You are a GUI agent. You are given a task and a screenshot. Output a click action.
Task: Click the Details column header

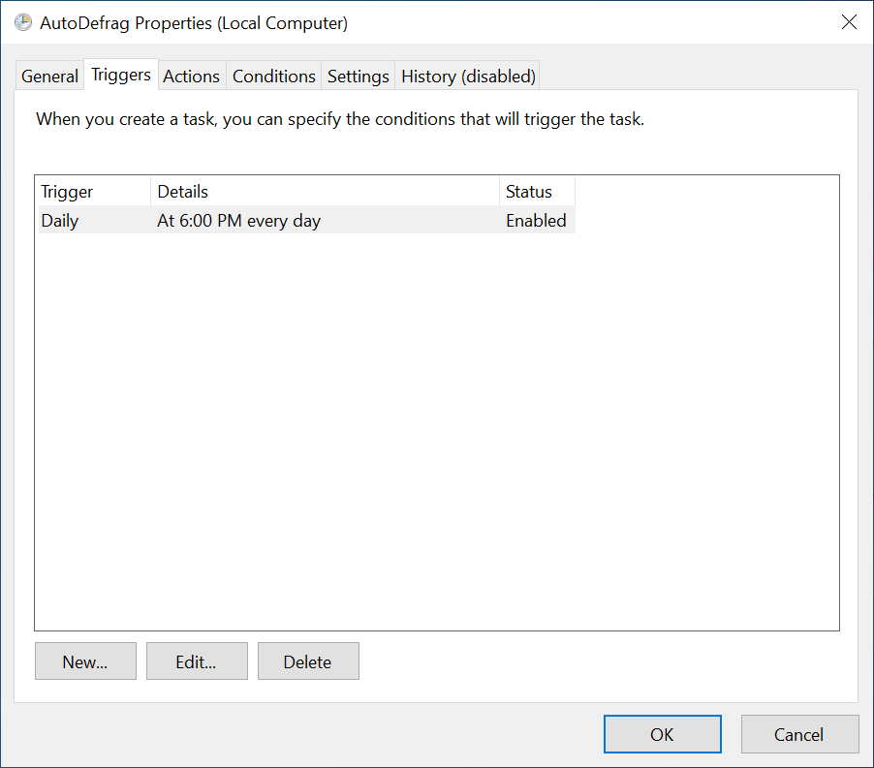tap(325, 192)
